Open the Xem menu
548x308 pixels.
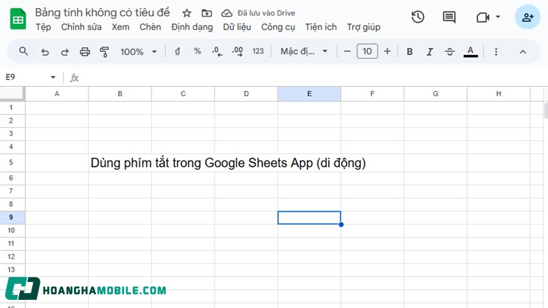(121, 27)
